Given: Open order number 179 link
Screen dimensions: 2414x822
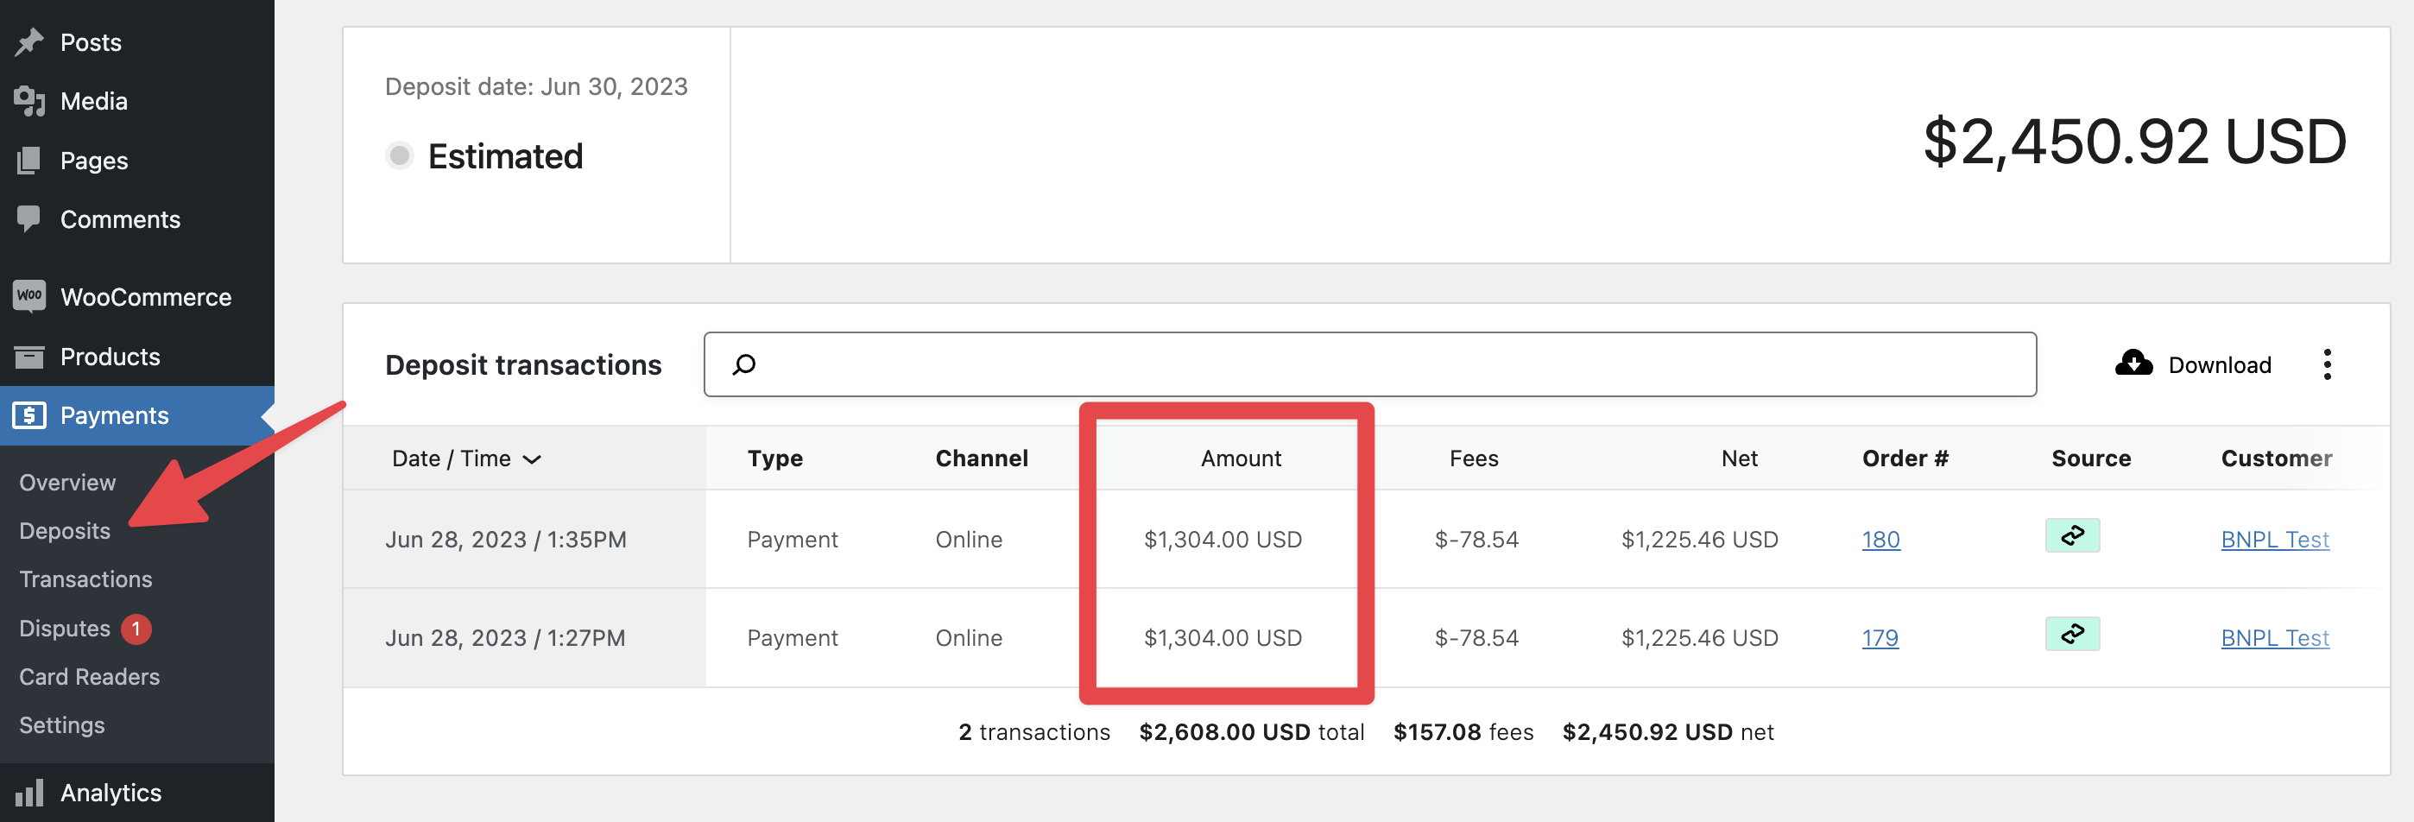Looking at the screenshot, I should 1879,638.
